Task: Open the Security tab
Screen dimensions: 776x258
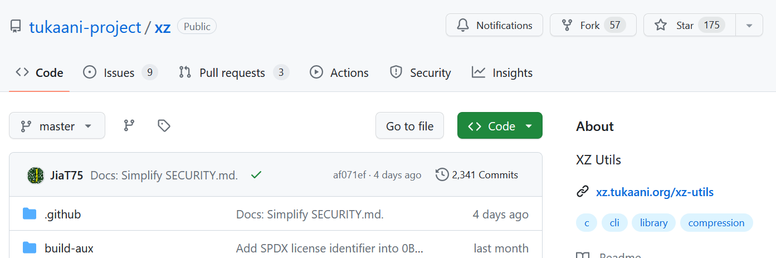Action: tap(420, 73)
